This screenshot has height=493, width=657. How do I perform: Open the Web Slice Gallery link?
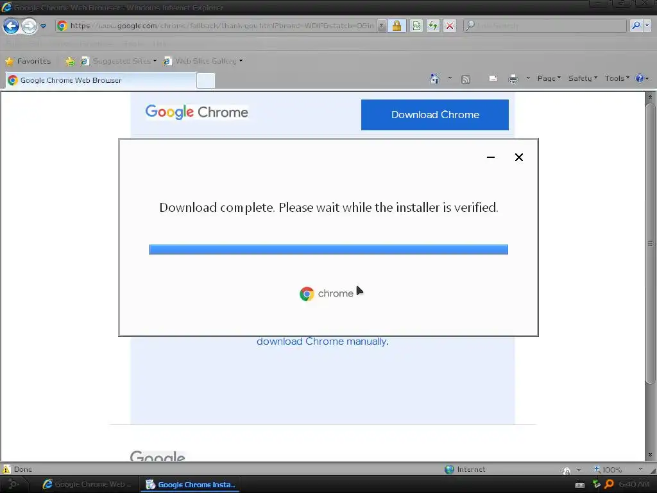200,61
